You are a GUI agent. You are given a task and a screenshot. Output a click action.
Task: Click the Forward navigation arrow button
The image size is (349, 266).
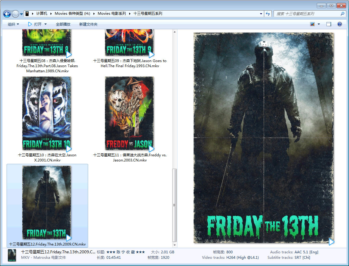click(x=15, y=14)
